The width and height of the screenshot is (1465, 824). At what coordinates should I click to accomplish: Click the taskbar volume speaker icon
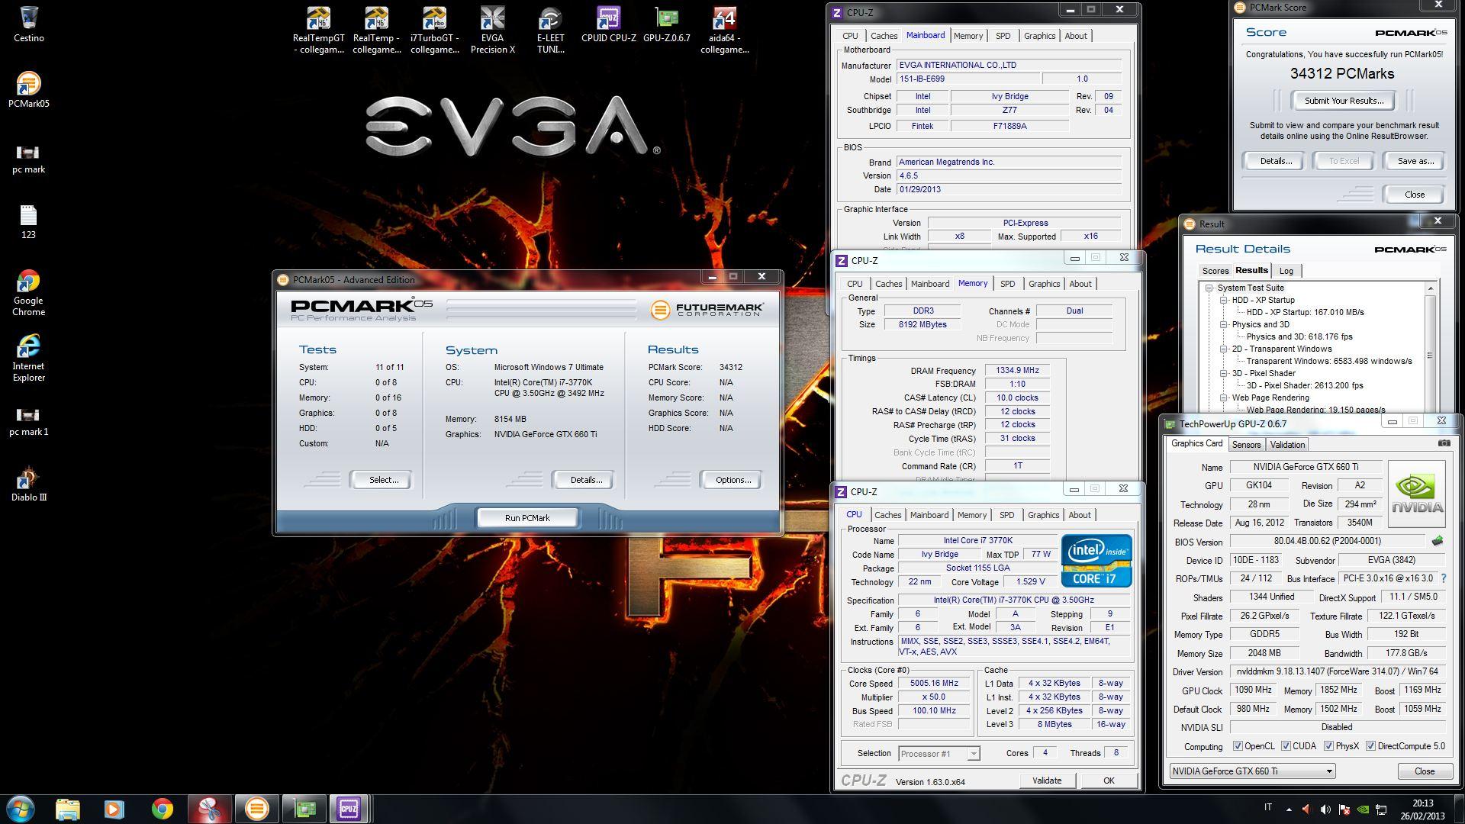pyautogui.click(x=1325, y=809)
